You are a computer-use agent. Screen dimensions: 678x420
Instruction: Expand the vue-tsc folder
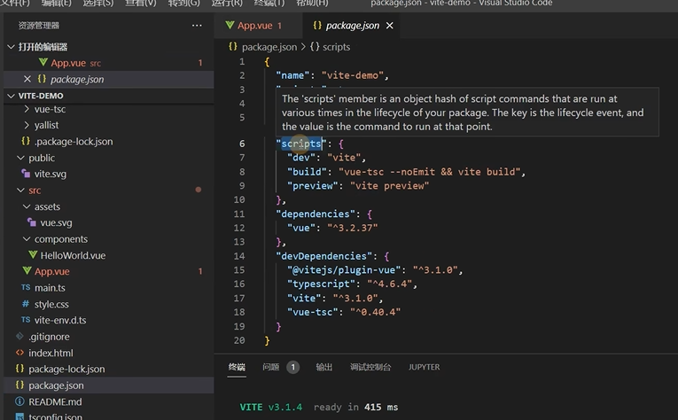(27, 109)
